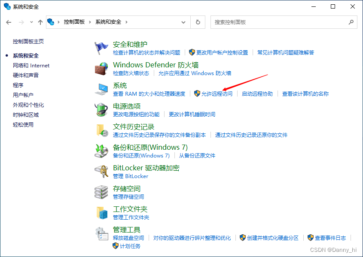Image resolution: width=363 pixels, height=257 pixels.
Task: Open 外观和个性化 category in sidebar
Action: point(28,105)
